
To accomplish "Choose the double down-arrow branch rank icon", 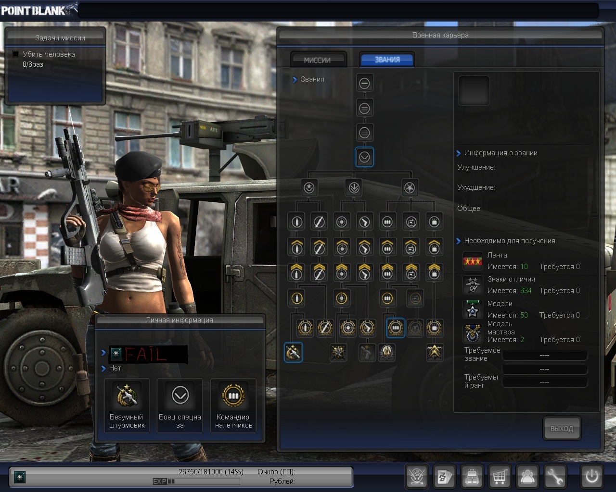I will click(x=354, y=187).
